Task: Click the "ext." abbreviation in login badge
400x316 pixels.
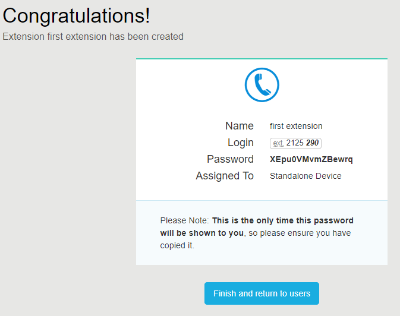Action: 278,143
